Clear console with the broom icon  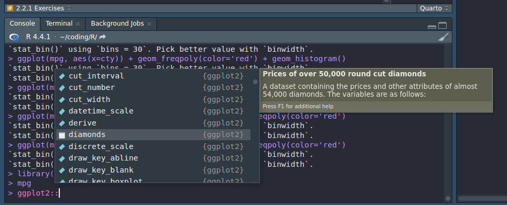click(443, 37)
